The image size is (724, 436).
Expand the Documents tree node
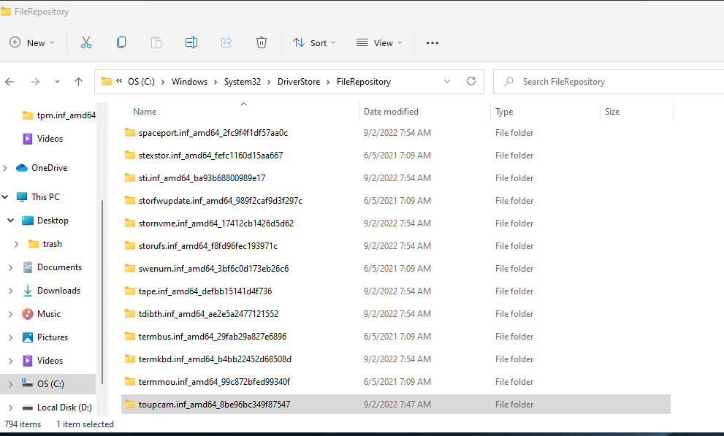11,267
